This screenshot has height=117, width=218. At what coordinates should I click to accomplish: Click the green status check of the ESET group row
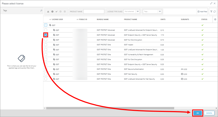pyautogui.click(x=202, y=25)
